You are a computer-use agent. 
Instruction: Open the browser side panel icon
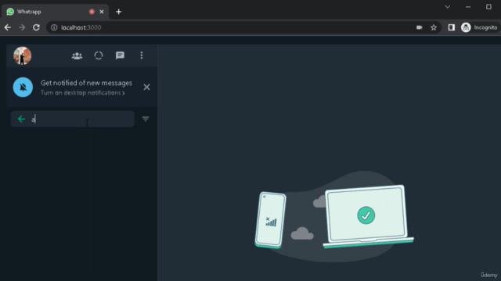tap(452, 28)
